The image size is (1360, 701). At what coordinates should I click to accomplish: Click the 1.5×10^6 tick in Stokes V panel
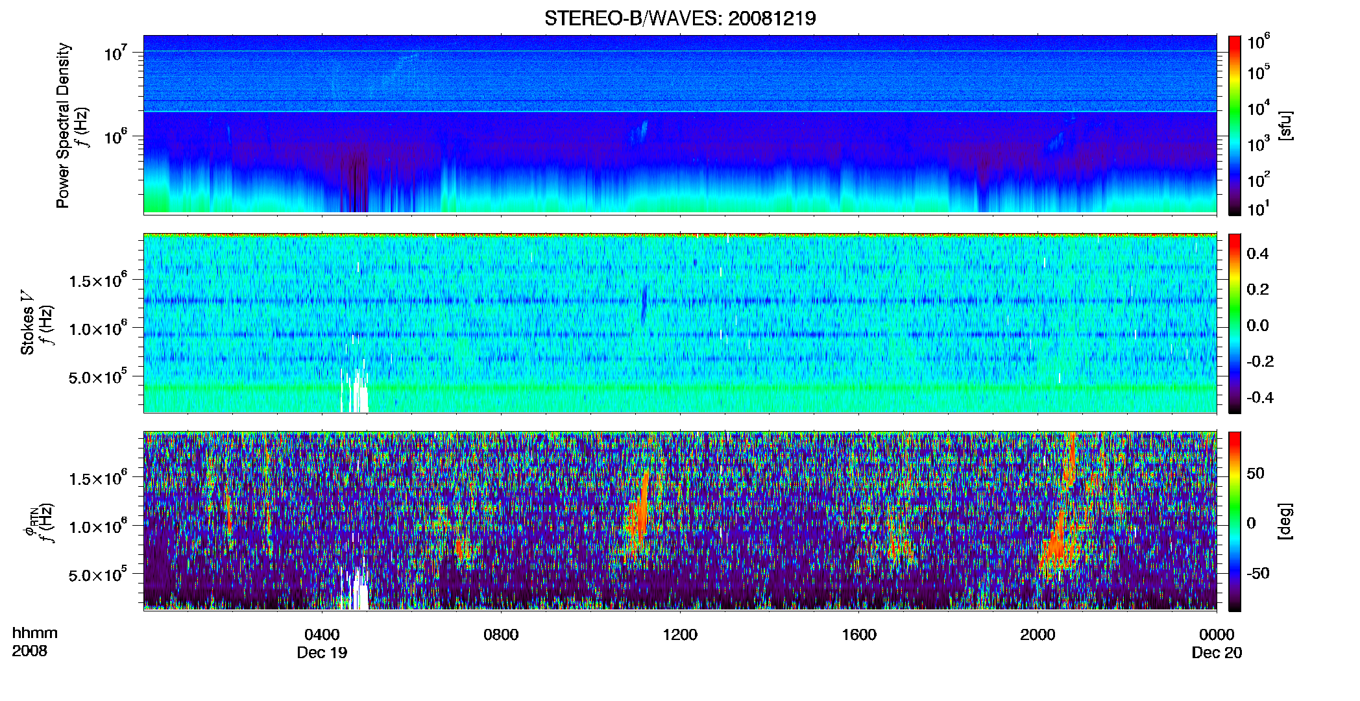(98, 280)
